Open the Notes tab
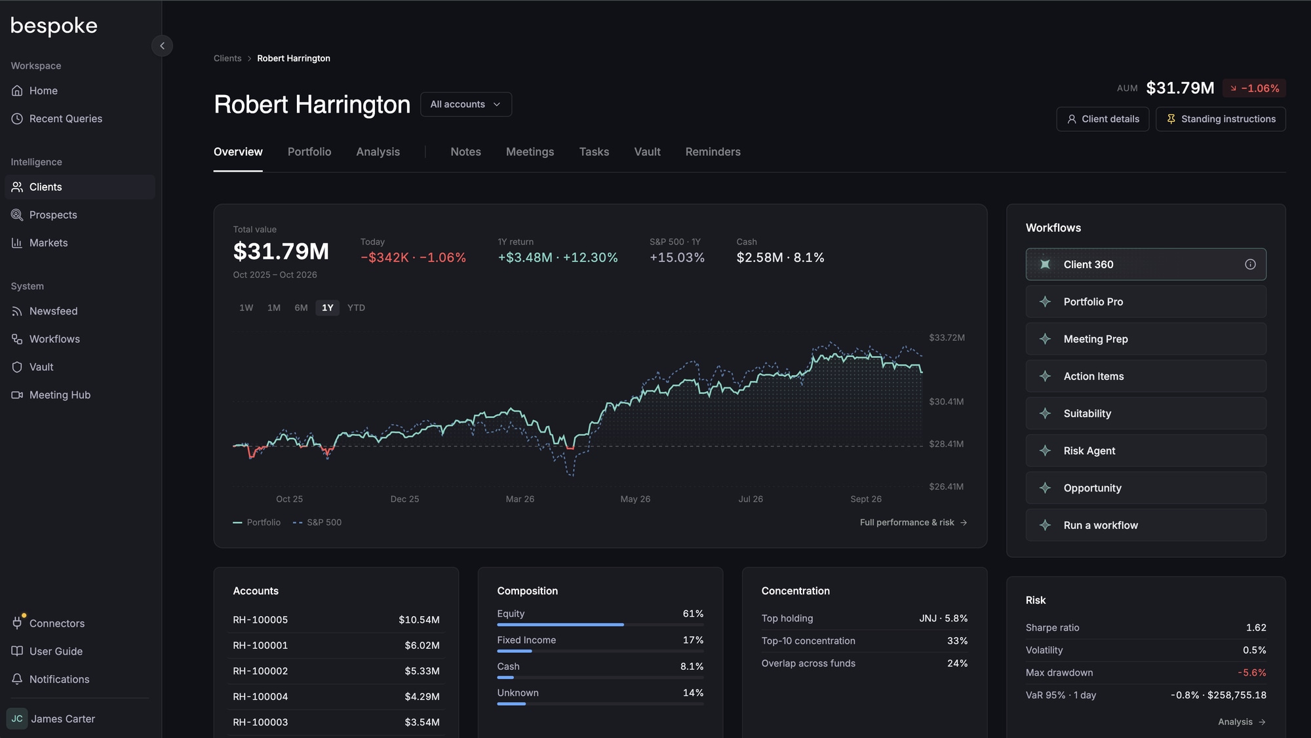This screenshot has width=1311, height=738. click(465, 152)
